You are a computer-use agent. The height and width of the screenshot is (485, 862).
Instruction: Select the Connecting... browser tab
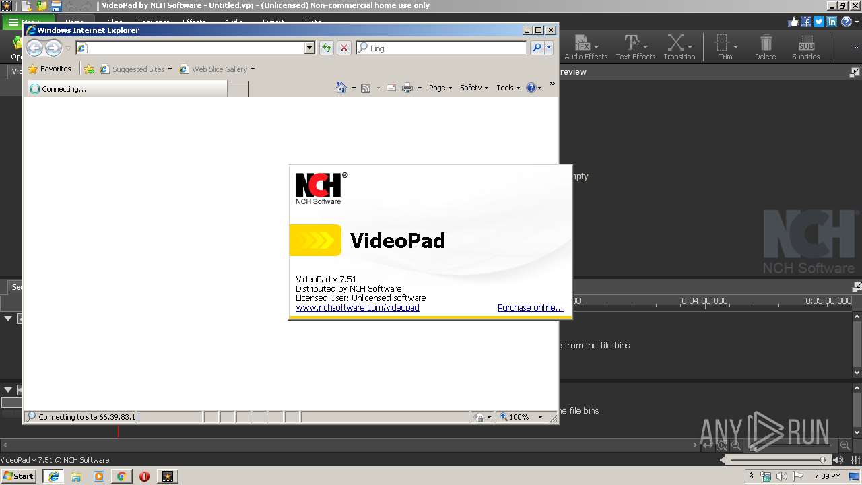click(x=127, y=89)
